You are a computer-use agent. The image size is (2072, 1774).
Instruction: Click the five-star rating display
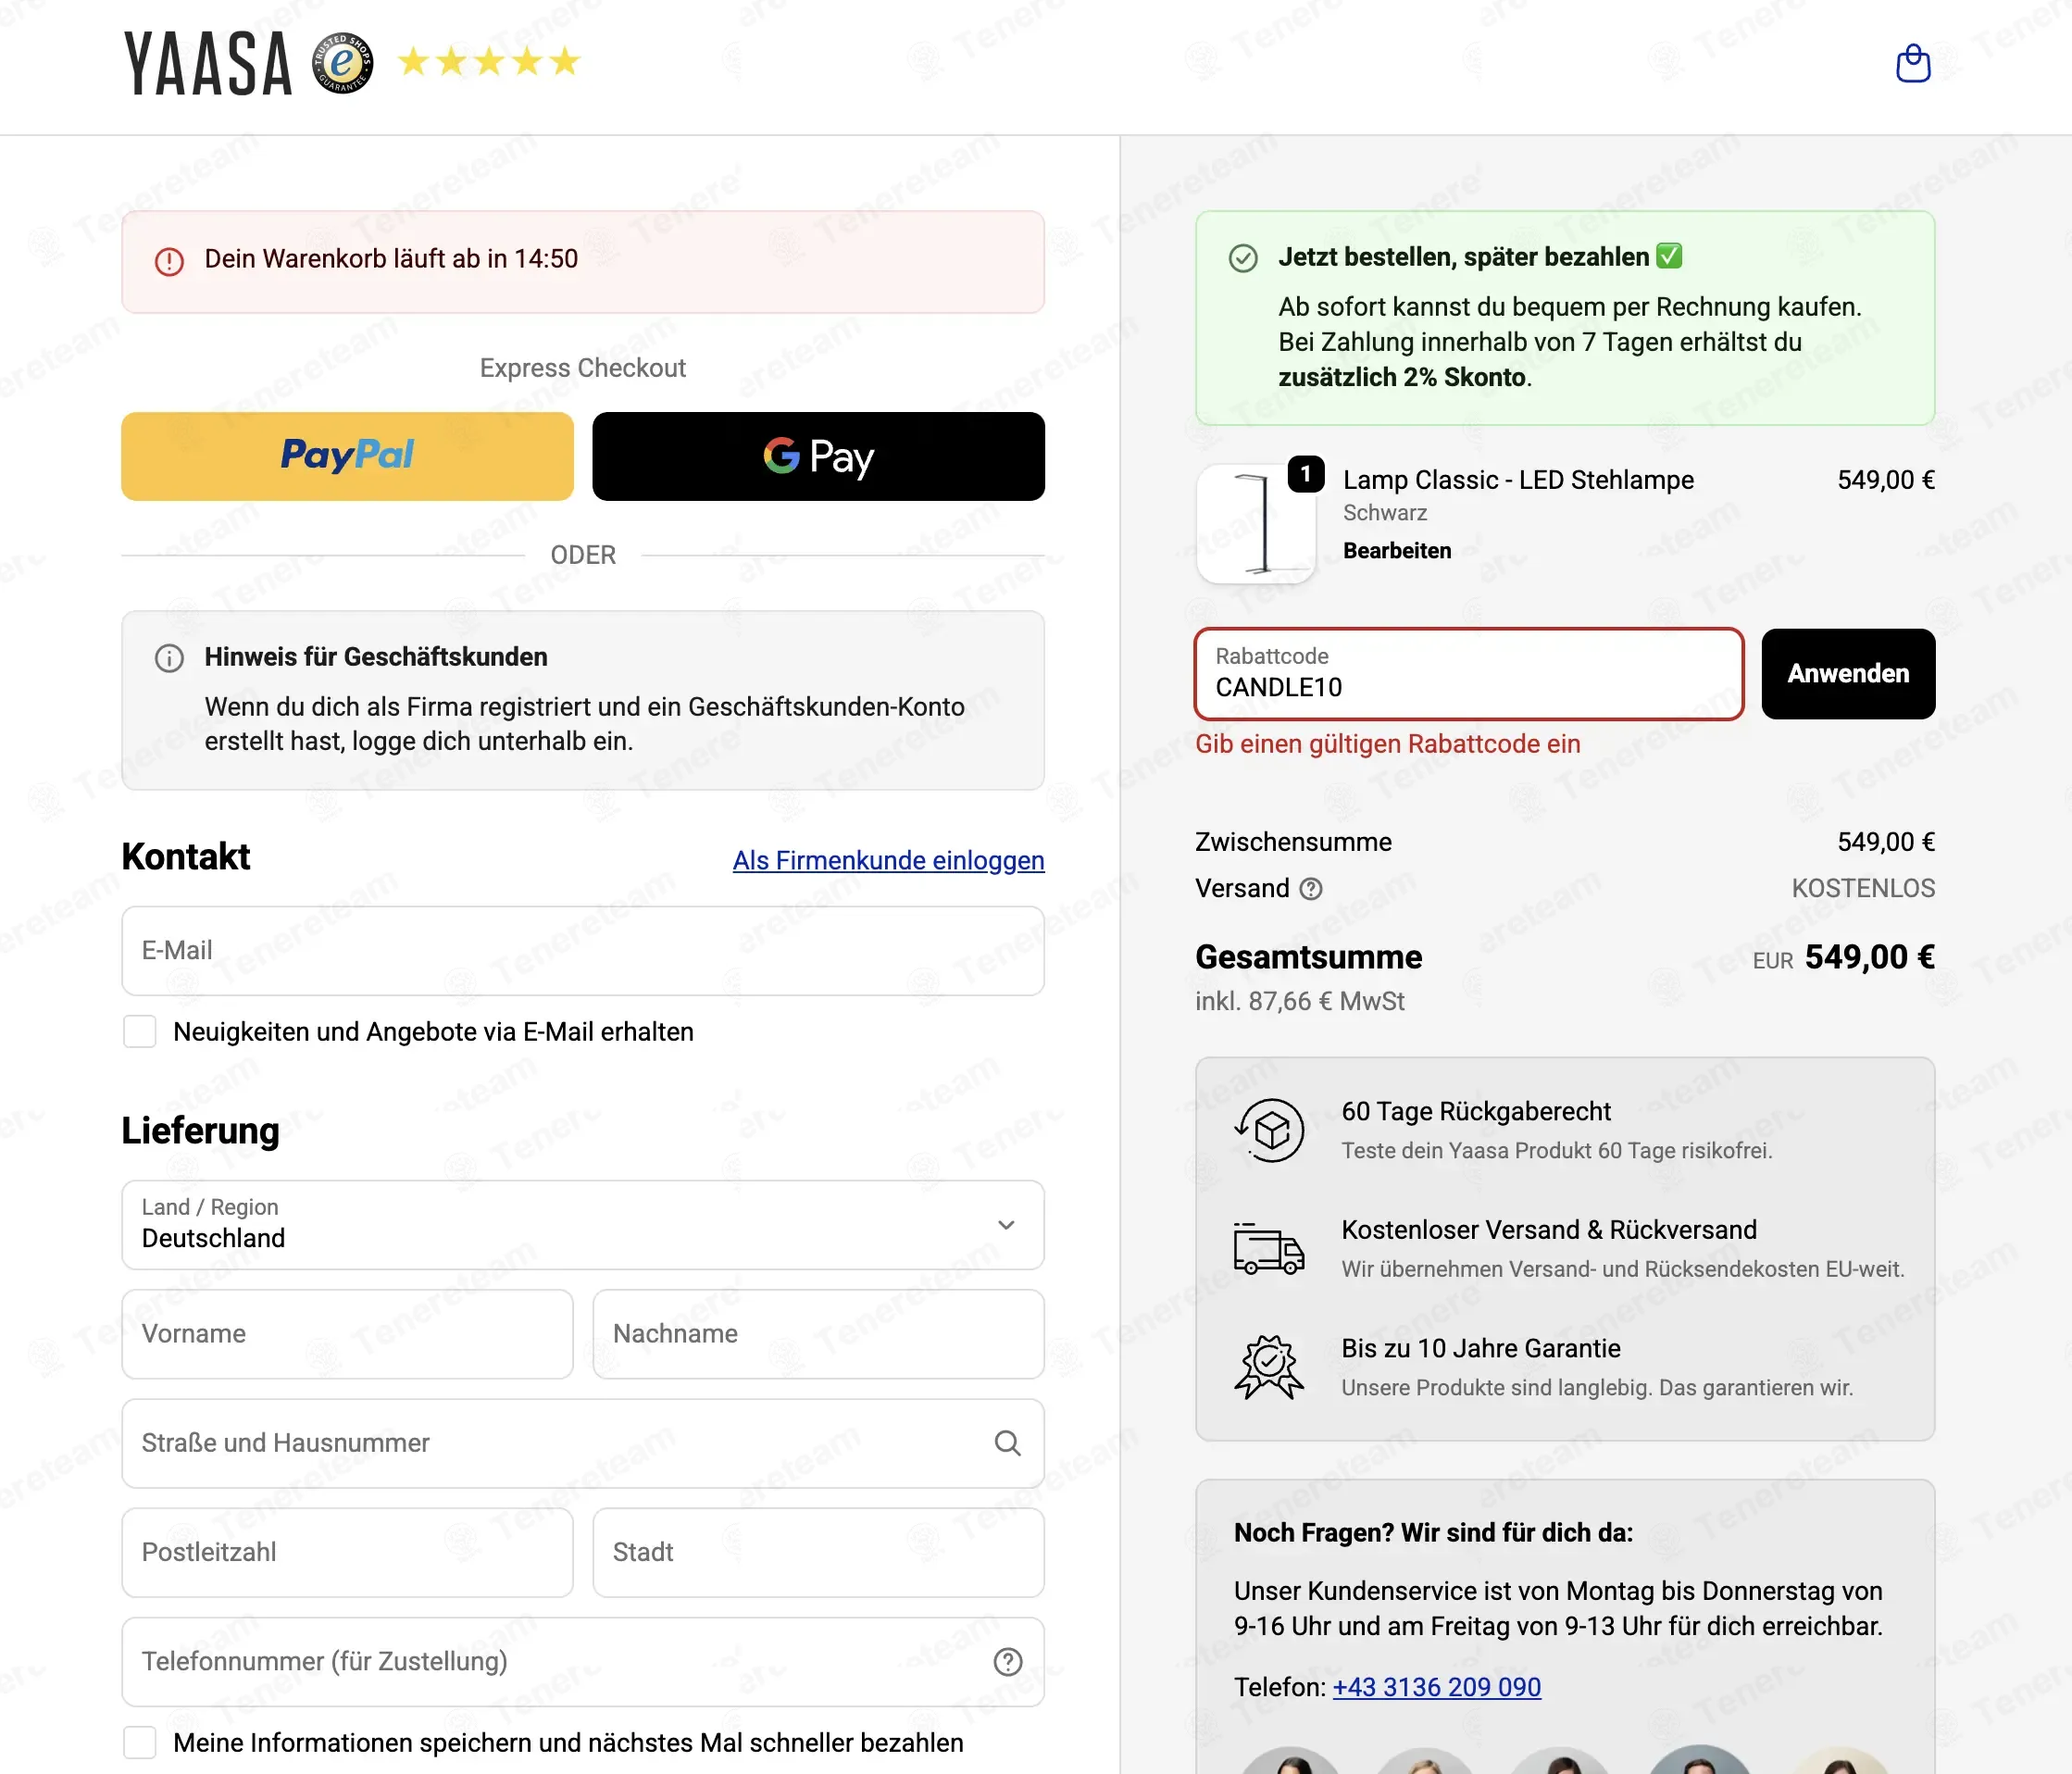489,62
